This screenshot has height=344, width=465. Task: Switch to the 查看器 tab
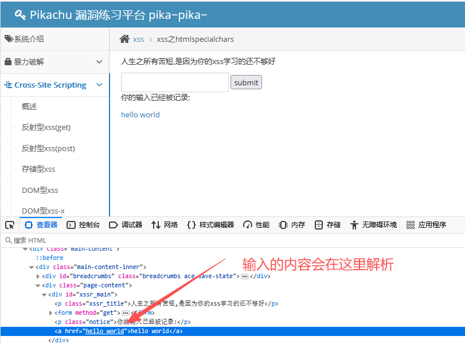coord(41,225)
